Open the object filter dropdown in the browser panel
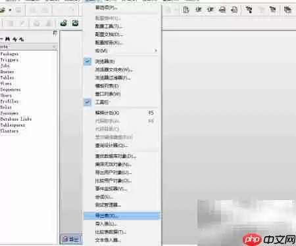The height and width of the screenshot is (246, 296). coord(54,47)
